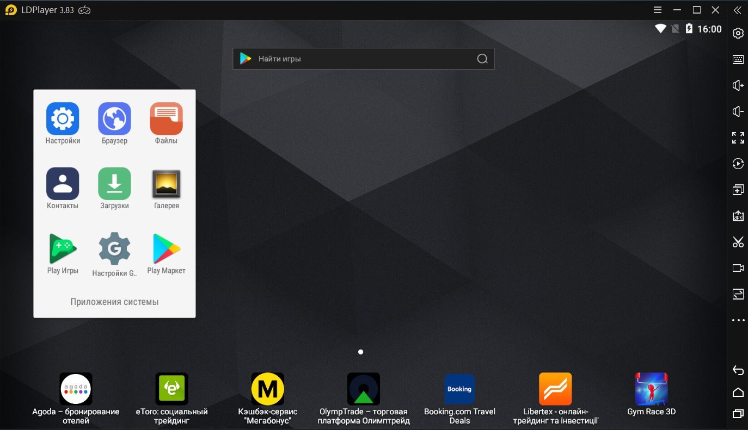The image size is (748, 430).
Task: Open the LDPlayer hamburger menu
Action: click(x=658, y=10)
